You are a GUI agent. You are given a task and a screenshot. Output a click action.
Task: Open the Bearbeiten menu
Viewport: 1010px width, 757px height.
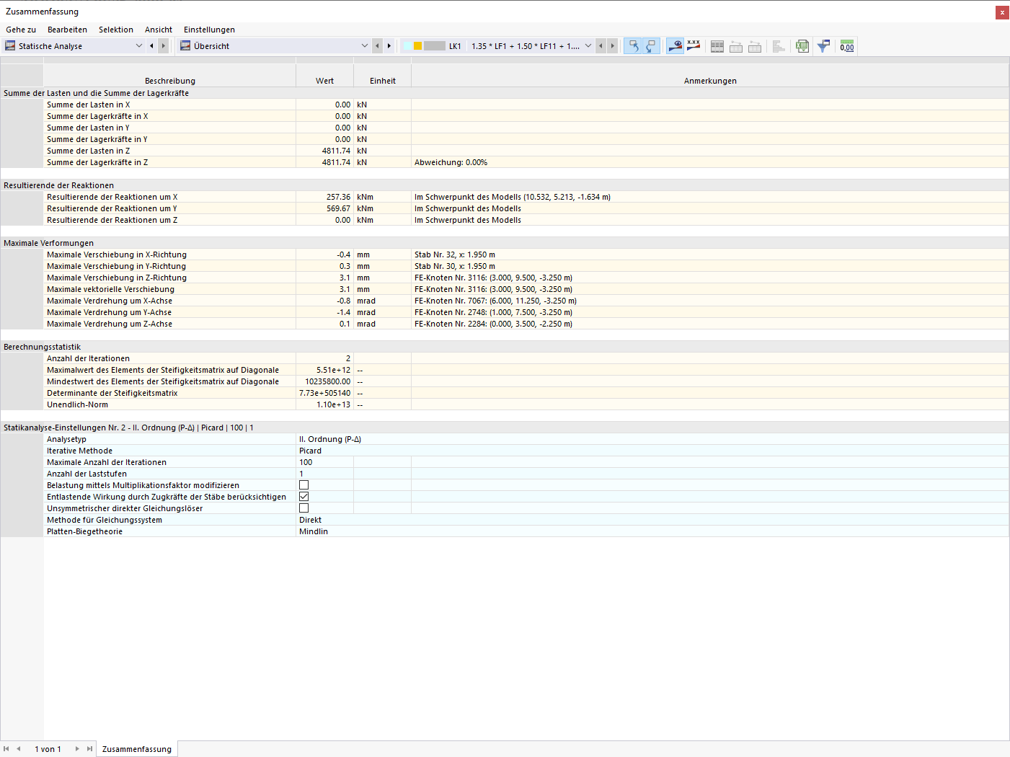pos(67,30)
